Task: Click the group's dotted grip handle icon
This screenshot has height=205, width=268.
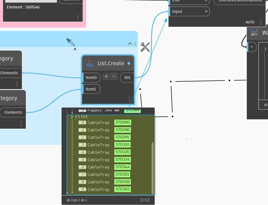Action: pos(135,44)
